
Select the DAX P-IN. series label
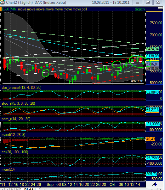9,9
